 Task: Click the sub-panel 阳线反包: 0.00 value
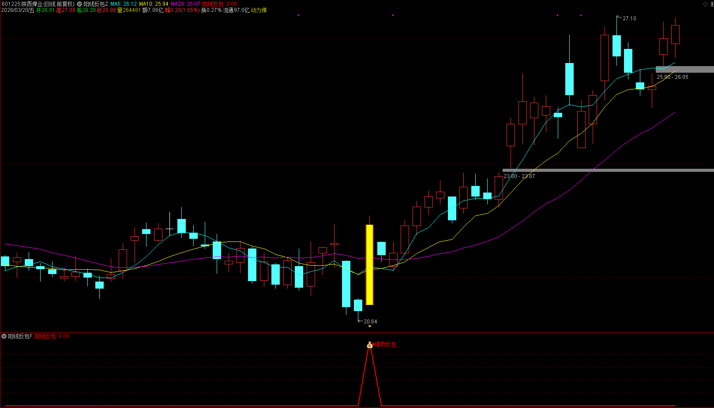click(x=52, y=336)
